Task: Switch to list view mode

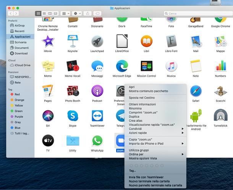Action: (x=44, y=13)
